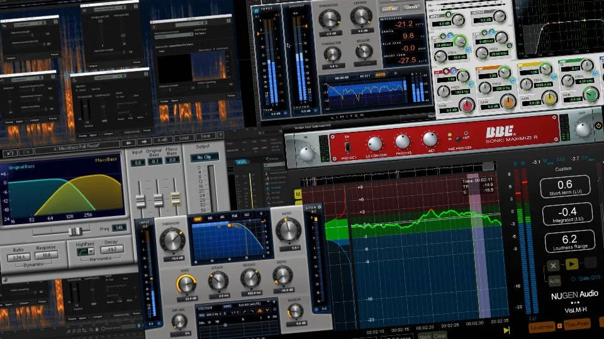This screenshot has width=604, height=339.
Task: Click the BBE output level knob
Action: [x=583, y=130]
